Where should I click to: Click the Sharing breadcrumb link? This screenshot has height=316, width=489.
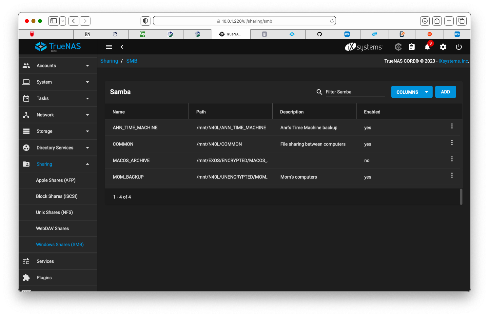[109, 61]
